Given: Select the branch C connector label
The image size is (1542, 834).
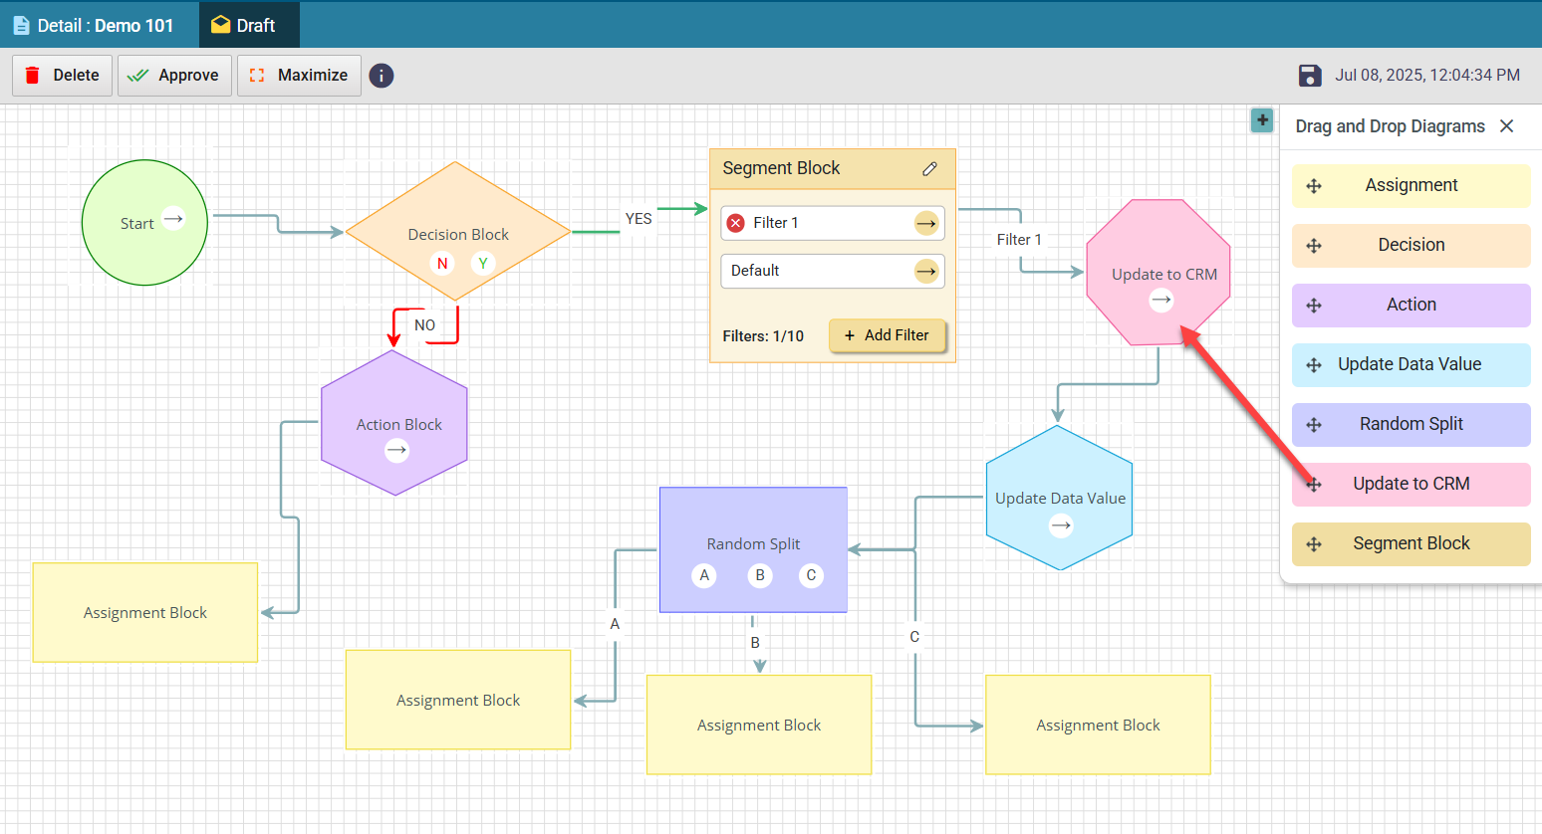Looking at the screenshot, I should 914,637.
